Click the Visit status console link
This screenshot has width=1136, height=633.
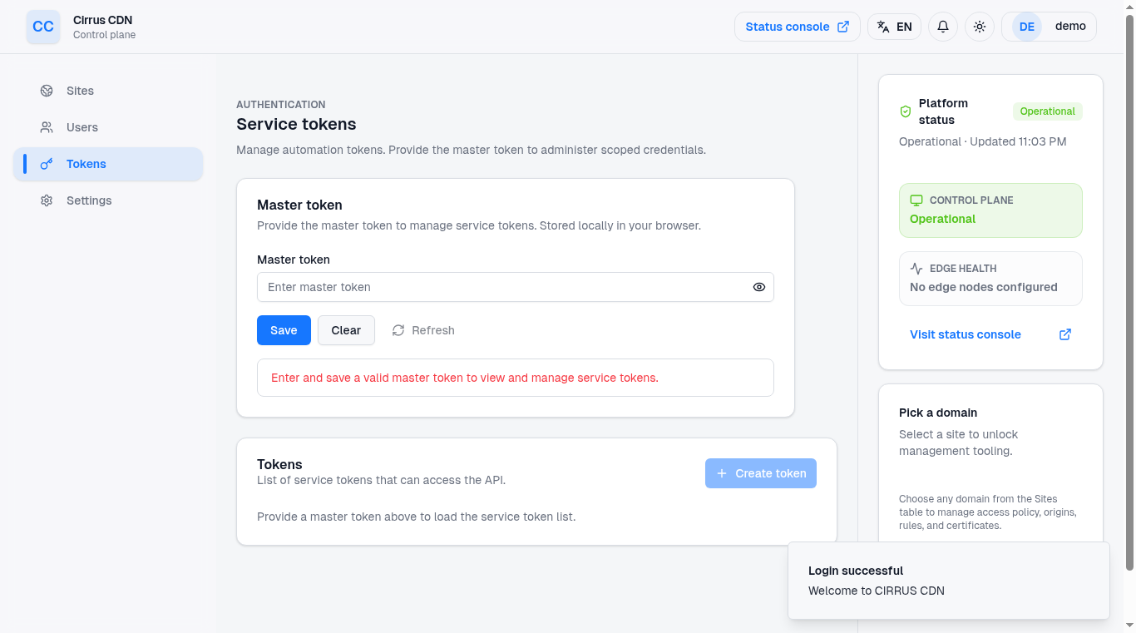(966, 334)
